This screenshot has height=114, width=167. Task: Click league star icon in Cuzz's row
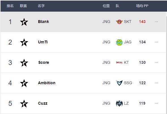tap(24, 104)
